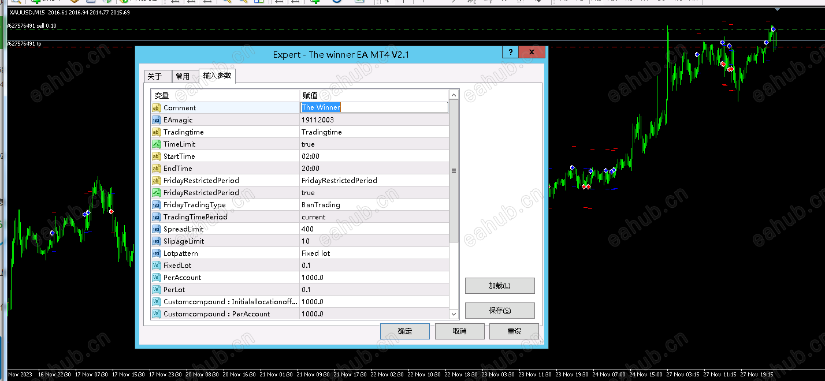The image size is (825, 381).
Task: Click the Tradingtime value cell text
Action: [322, 132]
